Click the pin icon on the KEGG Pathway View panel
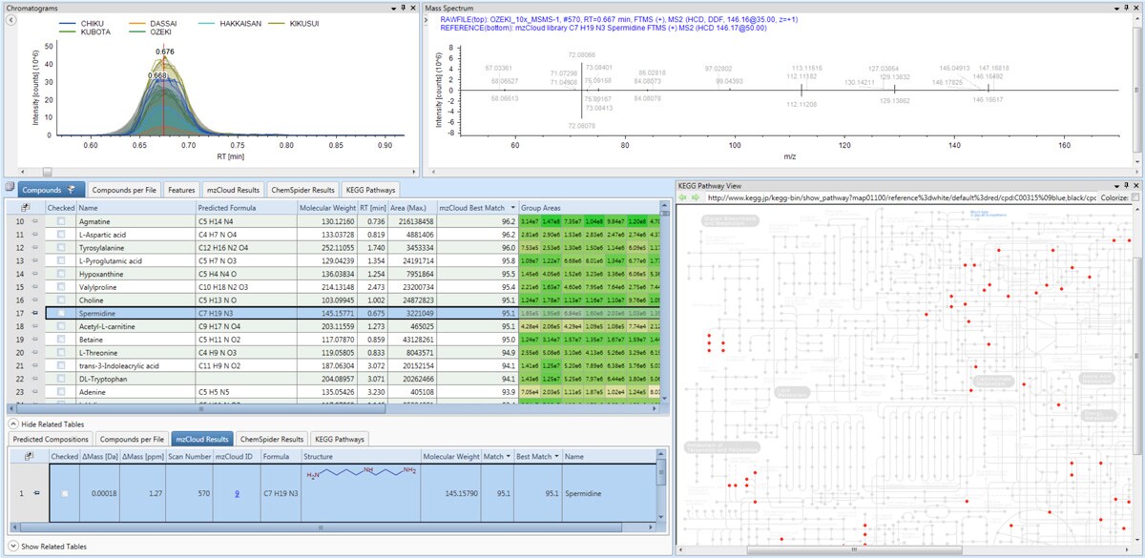 pyautogui.click(x=1126, y=187)
